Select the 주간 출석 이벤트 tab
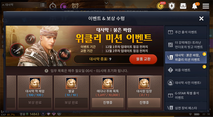 pos(186,32)
